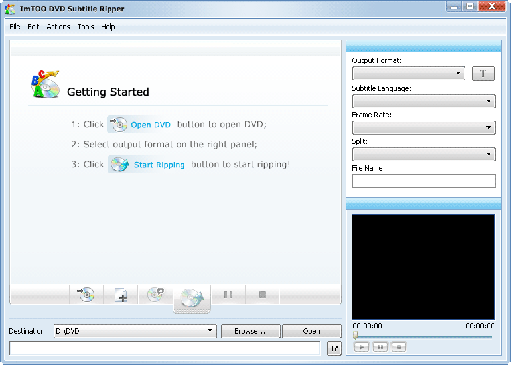This screenshot has height=365, width=511.
Task: Open the Actions menu
Action: [x=58, y=27]
